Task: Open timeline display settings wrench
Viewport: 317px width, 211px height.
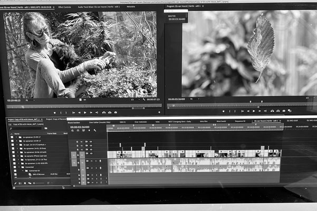Action: point(94,131)
